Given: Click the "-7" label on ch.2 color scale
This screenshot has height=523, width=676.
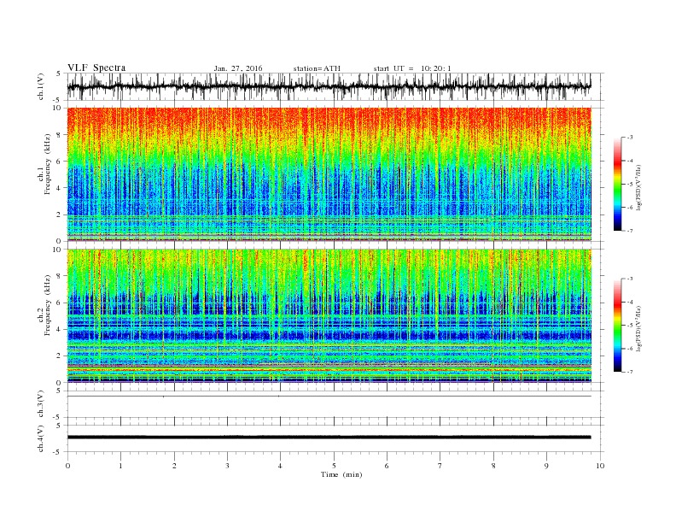Looking at the screenshot, I should point(630,372).
